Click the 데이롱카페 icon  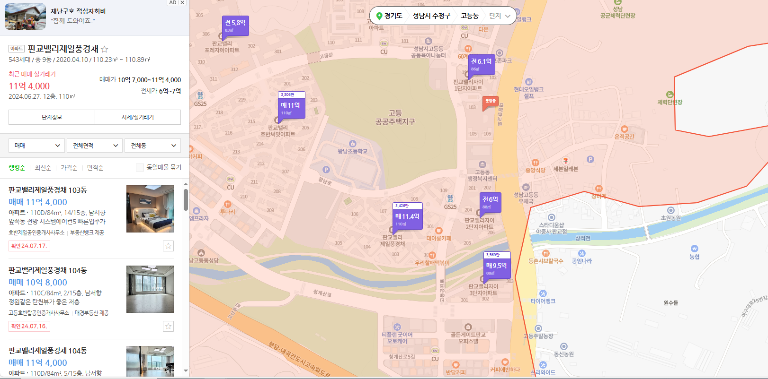point(438,231)
